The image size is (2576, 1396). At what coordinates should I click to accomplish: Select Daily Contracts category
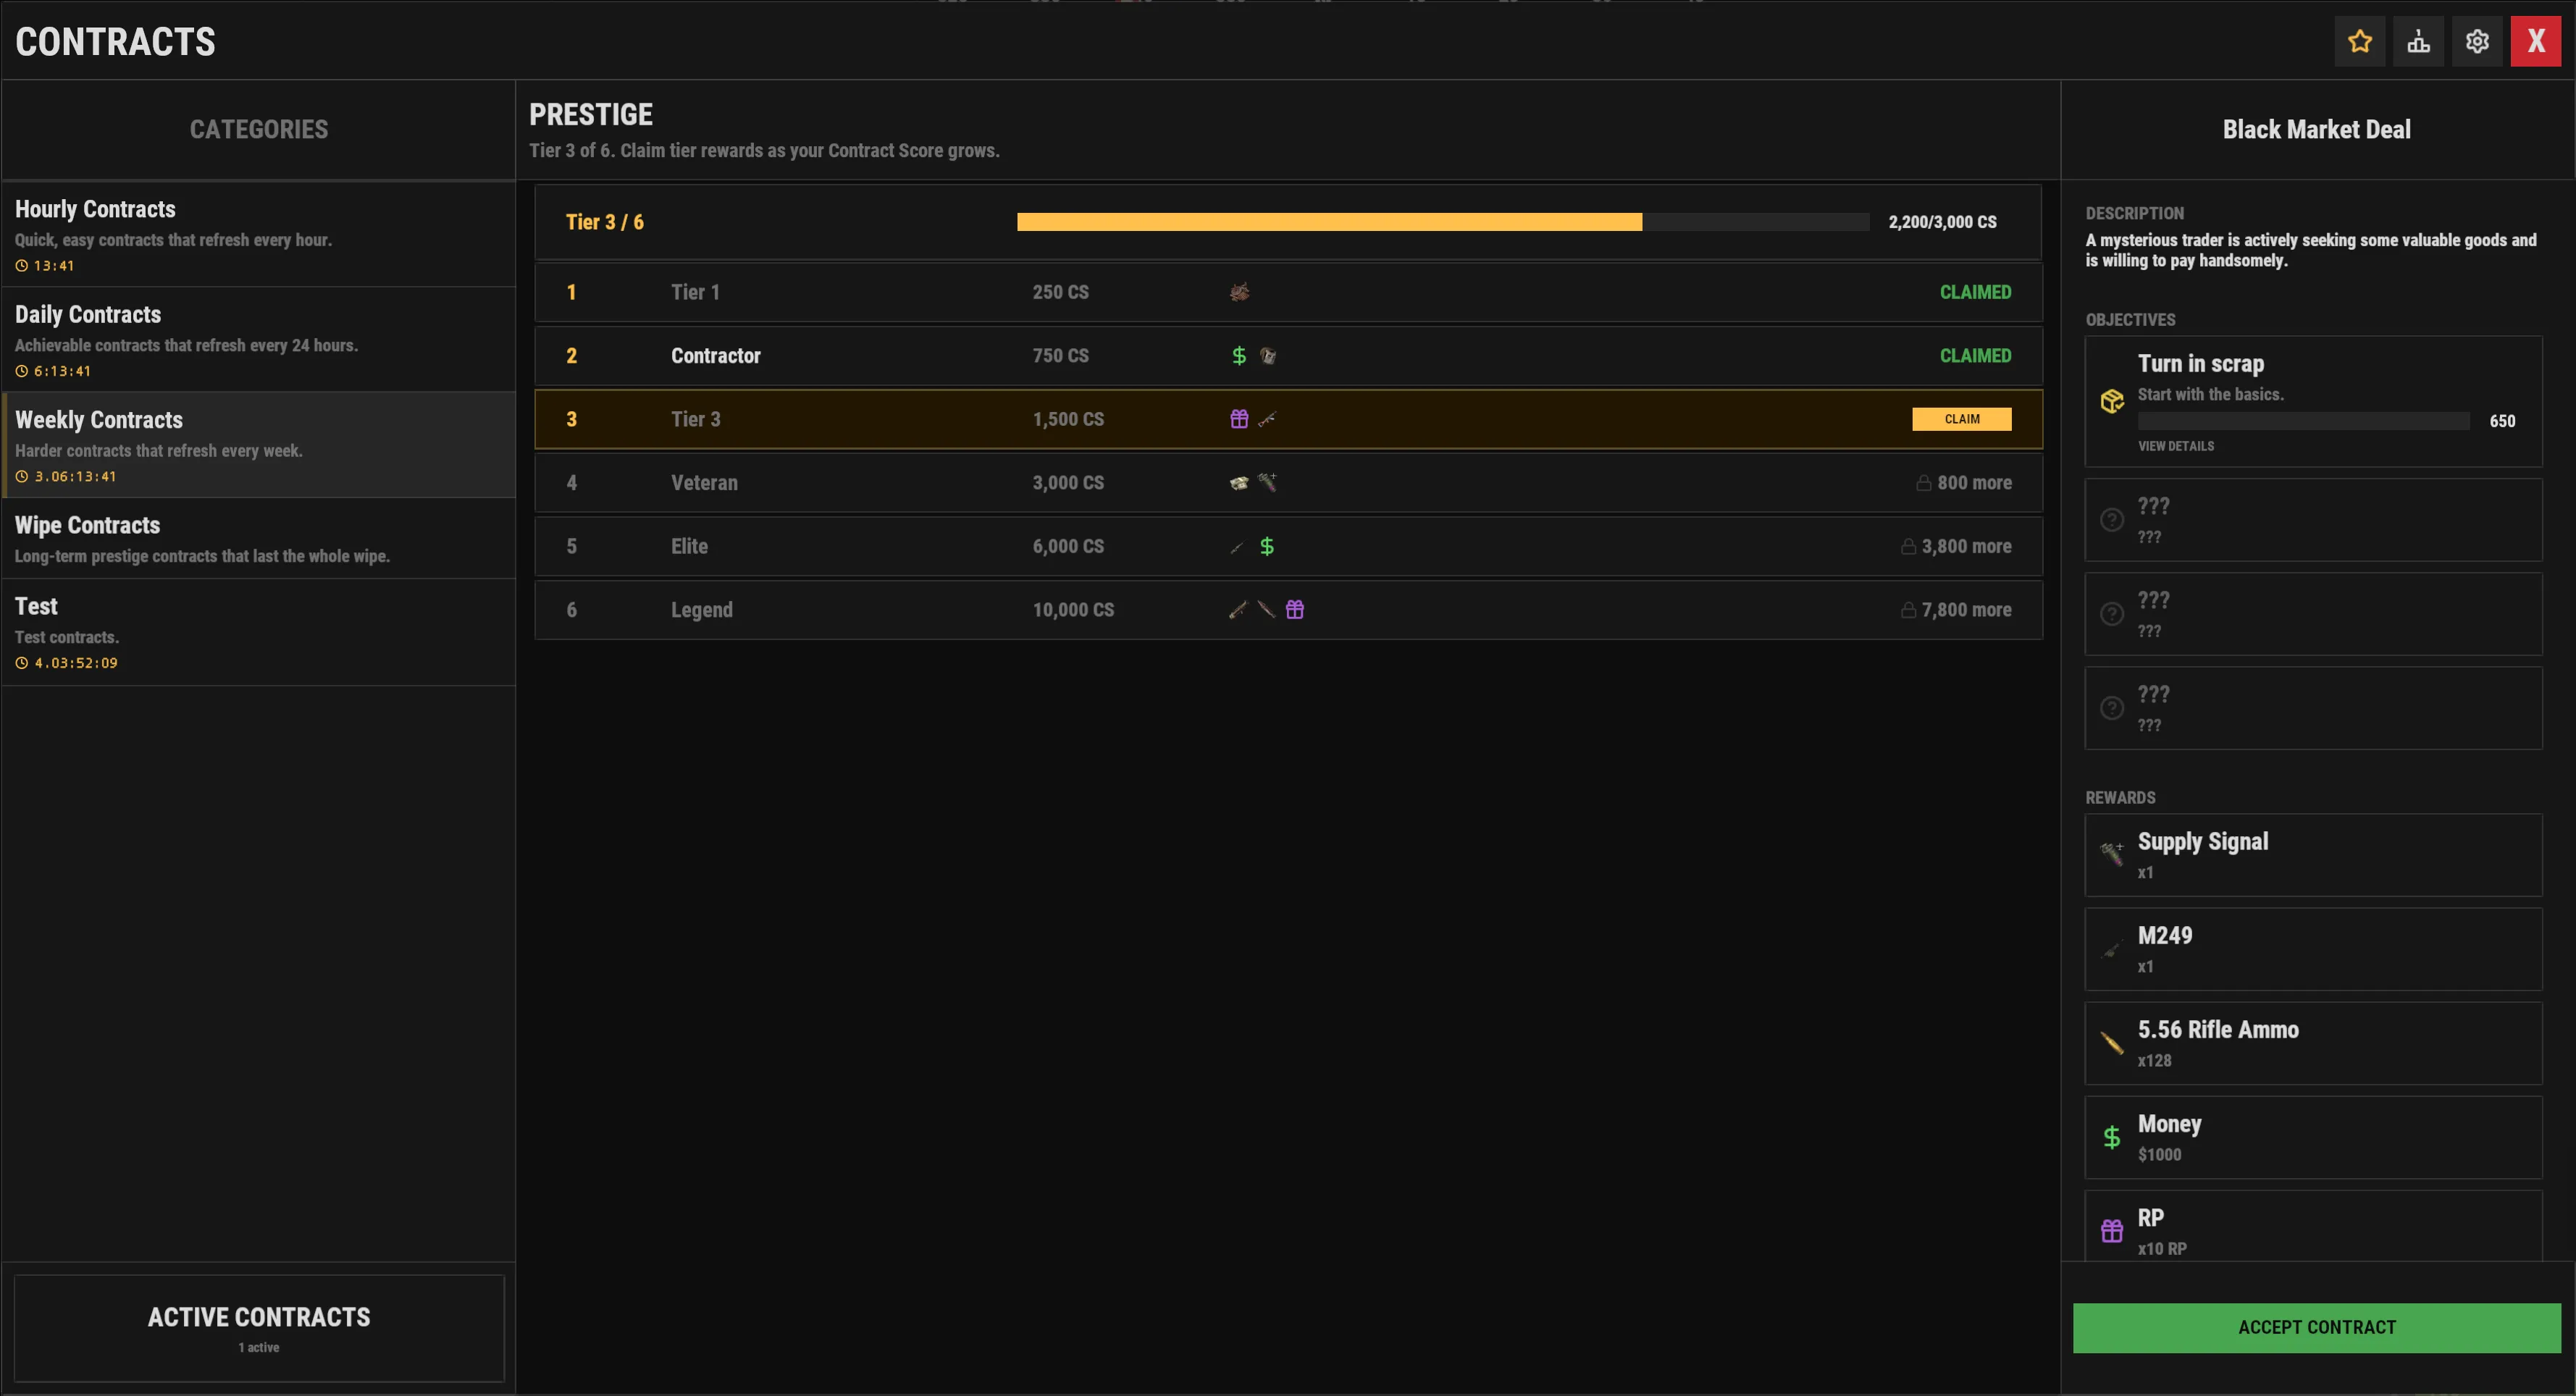(x=259, y=340)
